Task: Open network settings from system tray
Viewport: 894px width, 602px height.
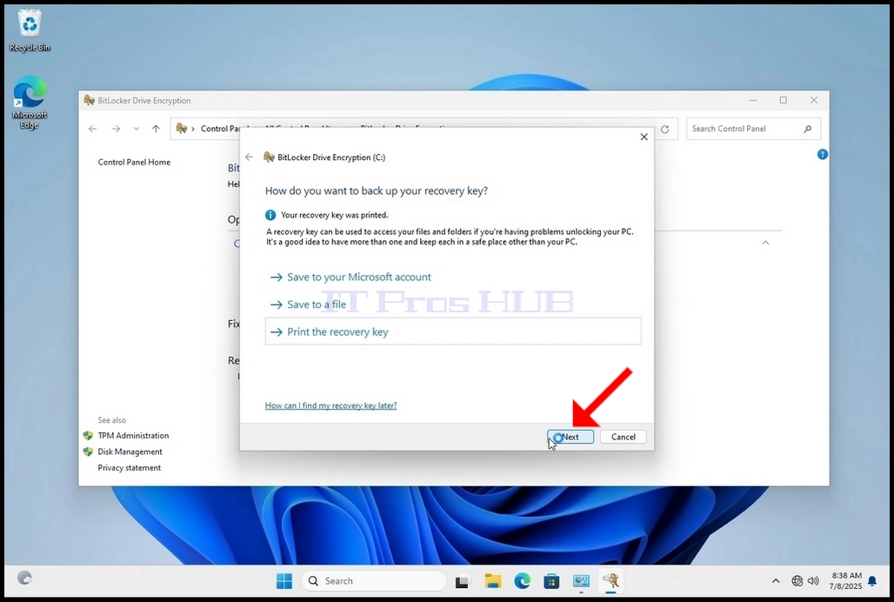Action: tap(797, 581)
